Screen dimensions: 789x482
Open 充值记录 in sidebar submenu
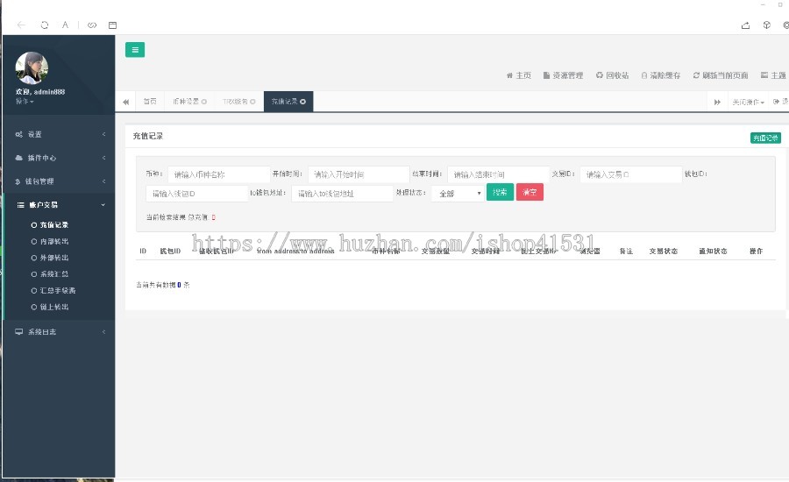pos(53,225)
